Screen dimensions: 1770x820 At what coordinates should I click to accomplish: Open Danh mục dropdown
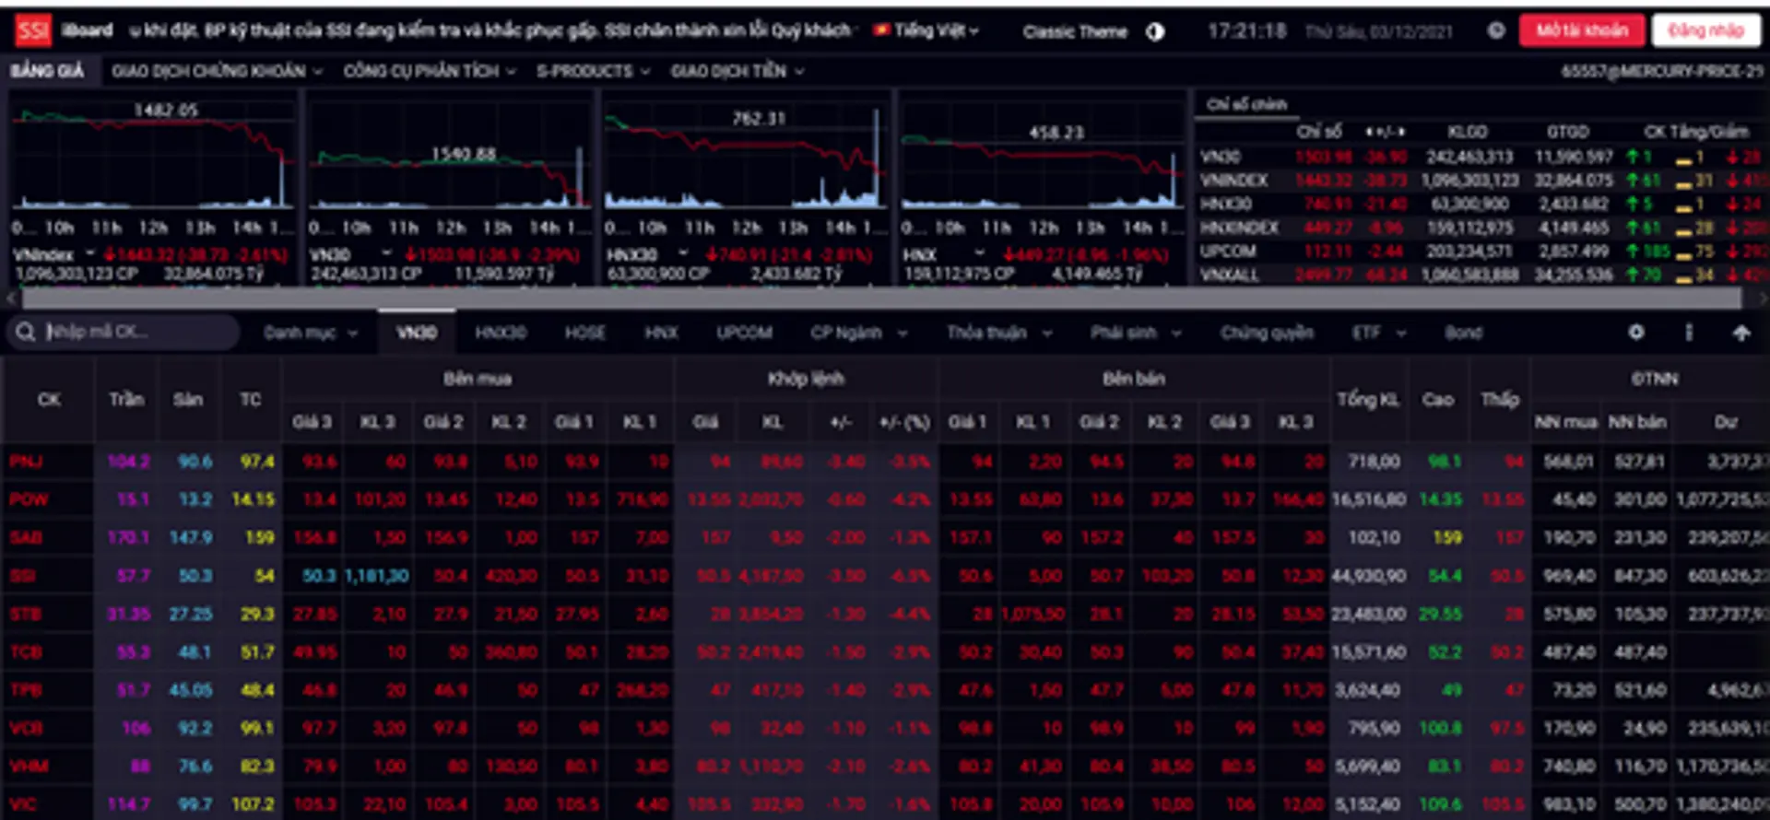pyautogui.click(x=311, y=333)
